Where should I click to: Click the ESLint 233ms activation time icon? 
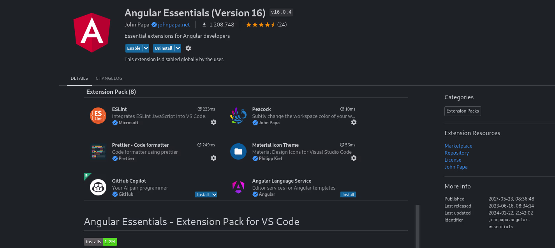(200, 109)
